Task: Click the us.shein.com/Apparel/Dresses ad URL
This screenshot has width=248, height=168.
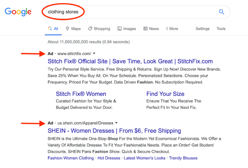Action: 85,123
